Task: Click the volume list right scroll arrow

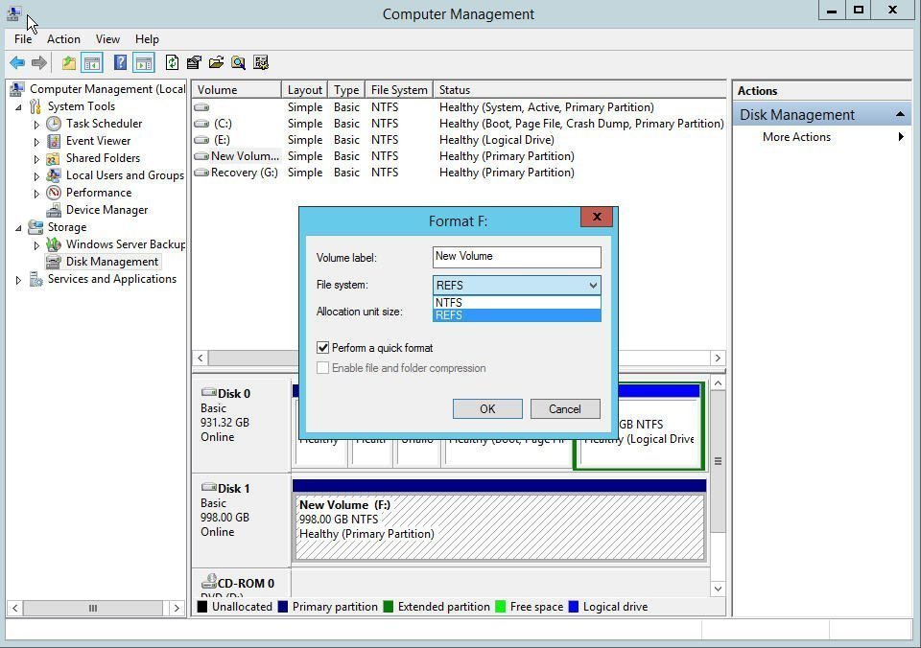Action: pyautogui.click(x=718, y=359)
